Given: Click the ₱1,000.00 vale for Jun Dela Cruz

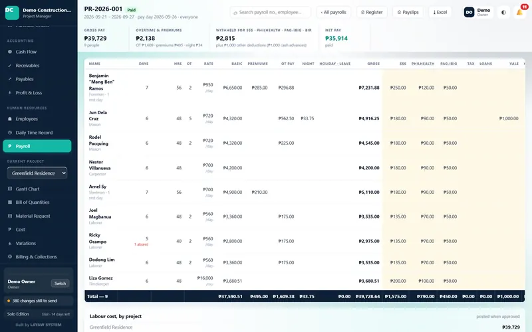Looking at the screenshot, I should click(x=509, y=119).
